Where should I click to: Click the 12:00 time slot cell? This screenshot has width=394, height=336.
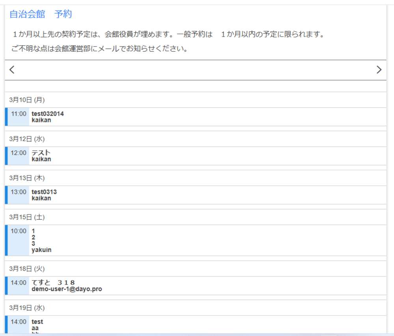tap(19, 153)
